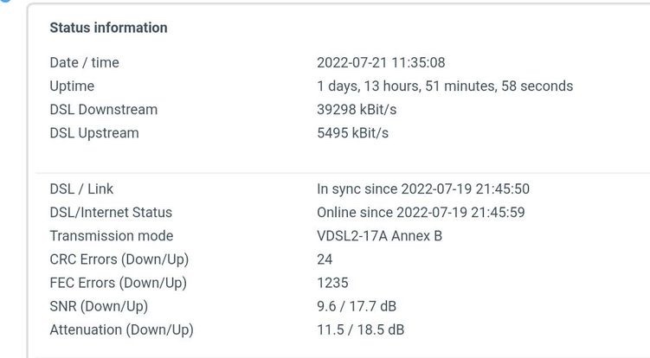650x358 pixels.
Task: Click the DSL / Link label
Action: (x=81, y=189)
